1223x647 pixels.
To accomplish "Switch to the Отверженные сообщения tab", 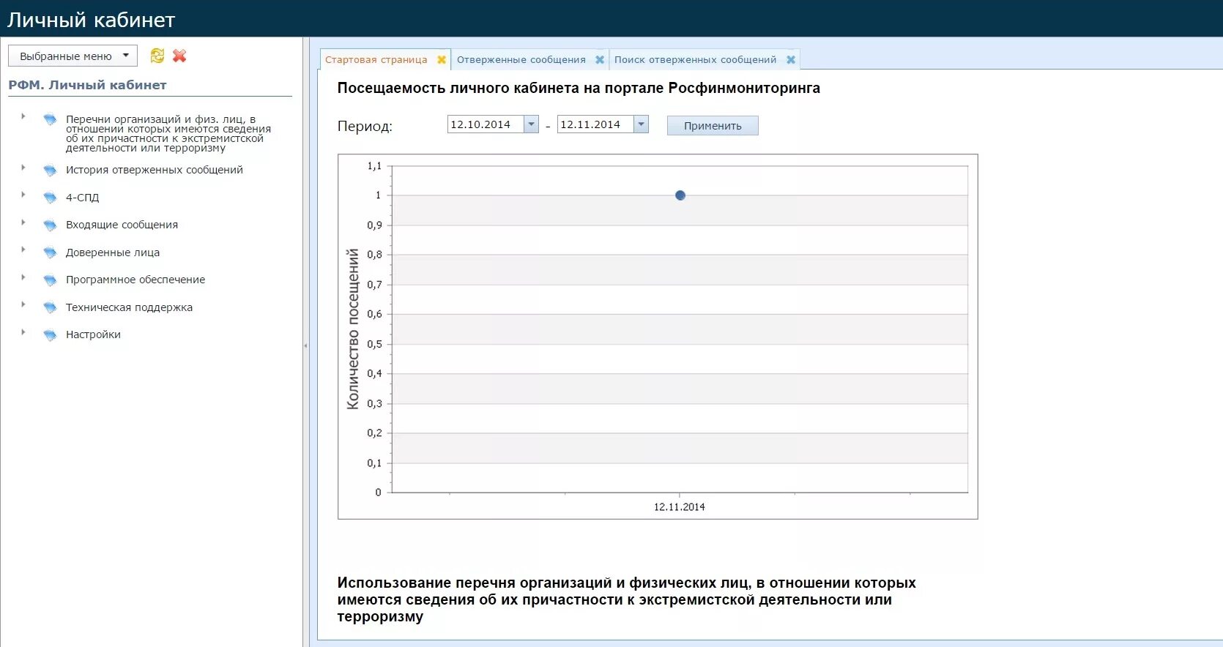I will 521,60.
